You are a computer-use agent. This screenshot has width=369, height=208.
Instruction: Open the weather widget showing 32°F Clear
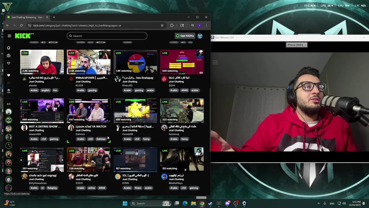(10, 203)
